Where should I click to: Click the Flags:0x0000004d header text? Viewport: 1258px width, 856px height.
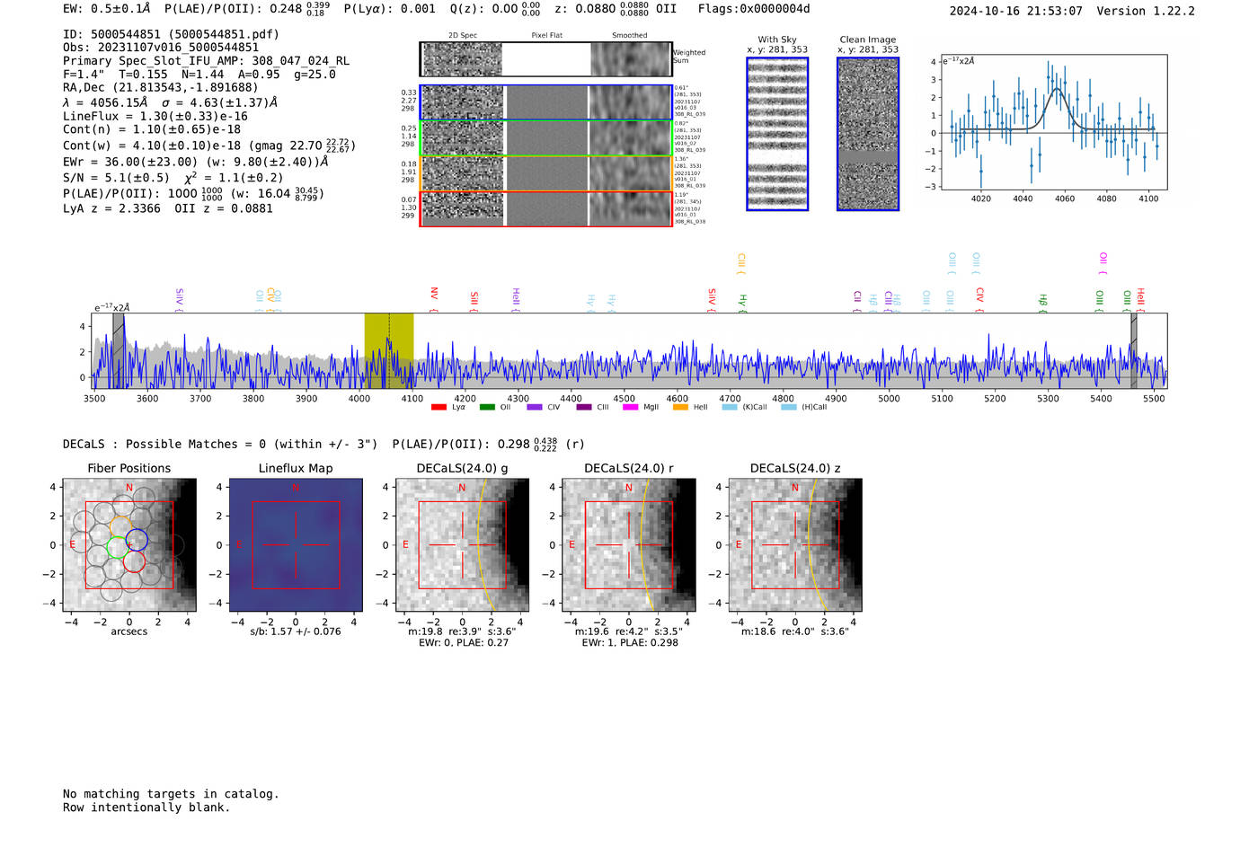(x=754, y=9)
